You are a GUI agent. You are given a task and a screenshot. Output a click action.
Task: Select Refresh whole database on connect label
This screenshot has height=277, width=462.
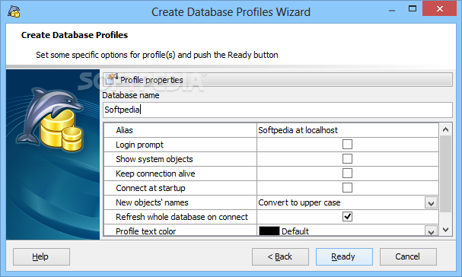point(182,217)
